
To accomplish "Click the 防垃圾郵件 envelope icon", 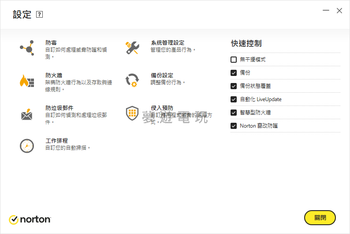I will pyautogui.click(x=27, y=114).
